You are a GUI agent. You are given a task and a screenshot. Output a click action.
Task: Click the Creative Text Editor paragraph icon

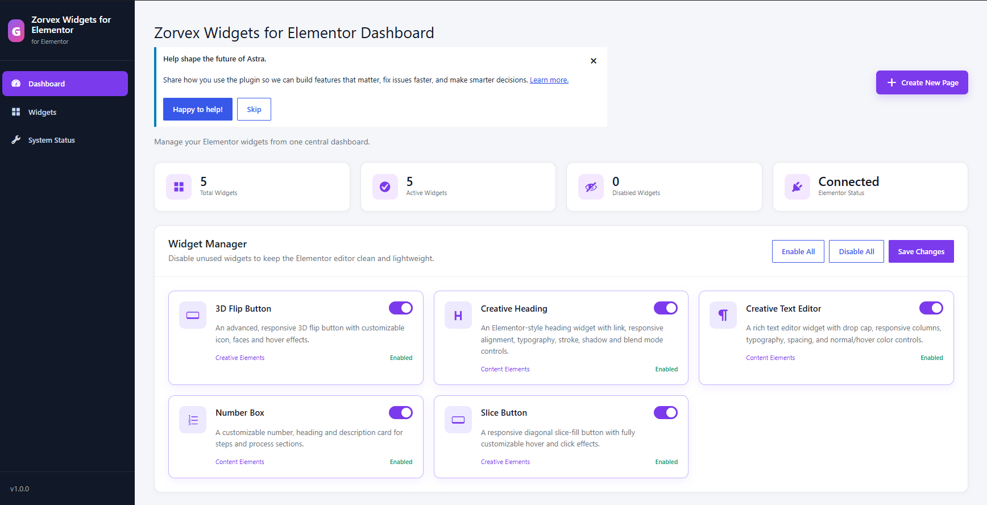click(723, 315)
